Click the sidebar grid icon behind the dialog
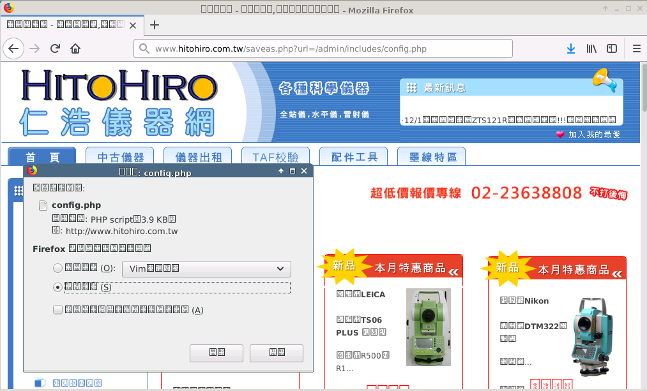The width and height of the screenshot is (647, 391). pos(18,191)
